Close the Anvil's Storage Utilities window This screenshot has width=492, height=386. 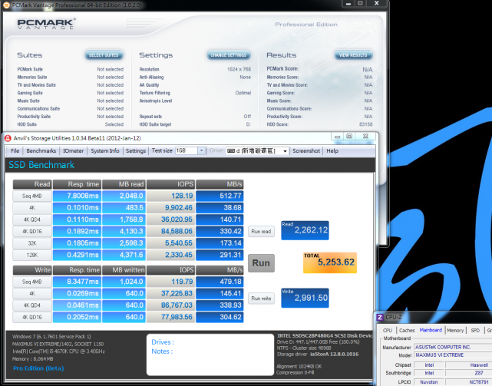coord(365,137)
